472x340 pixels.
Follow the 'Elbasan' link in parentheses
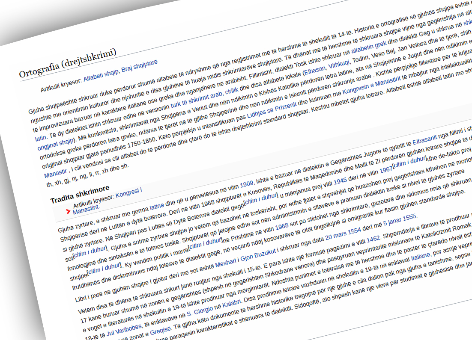[315, 71]
